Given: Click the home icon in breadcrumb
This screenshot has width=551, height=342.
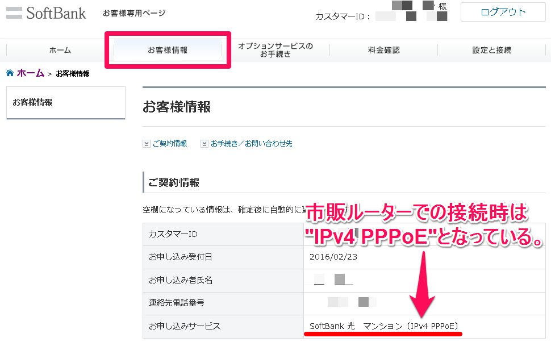Looking at the screenshot, I should [x=10, y=73].
